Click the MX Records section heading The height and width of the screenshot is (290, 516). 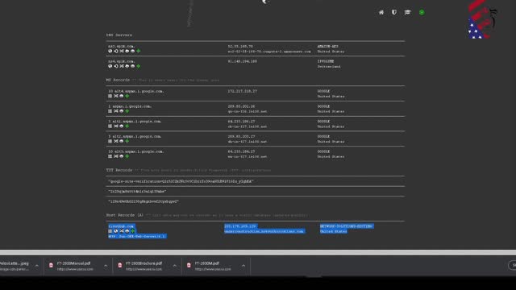tap(118, 80)
